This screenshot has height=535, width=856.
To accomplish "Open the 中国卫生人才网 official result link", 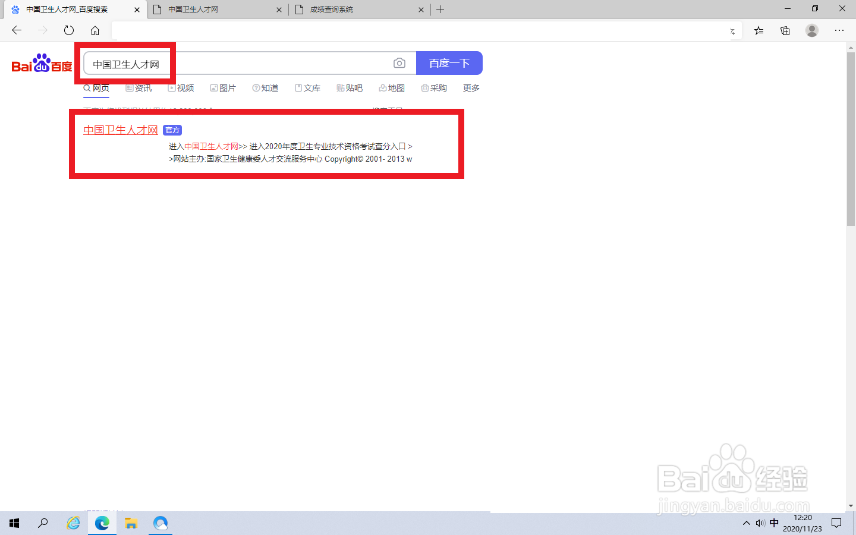I will pyautogui.click(x=121, y=130).
